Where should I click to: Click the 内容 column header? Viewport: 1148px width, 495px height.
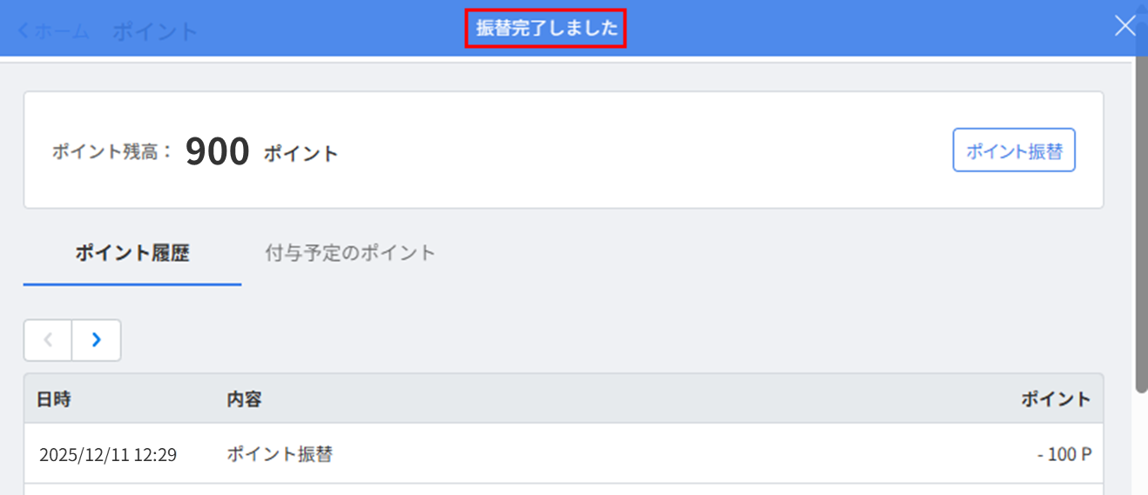pos(244,399)
